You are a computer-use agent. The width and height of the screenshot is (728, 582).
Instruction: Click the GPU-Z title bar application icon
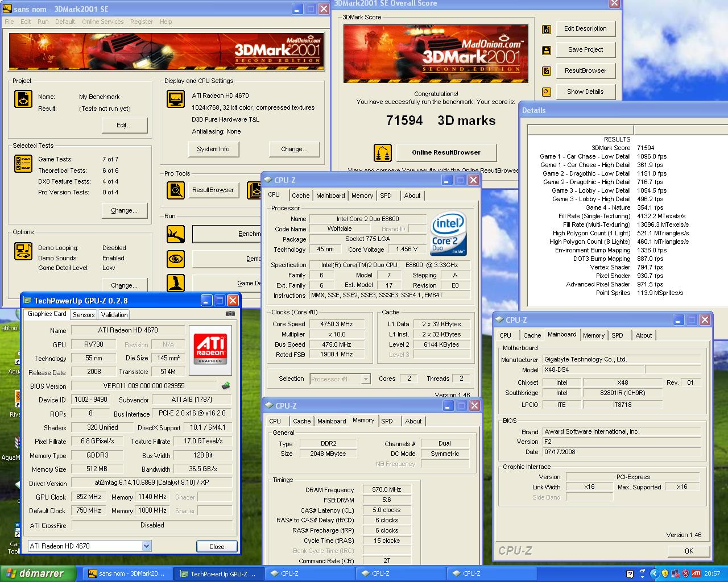pyautogui.click(x=27, y=300)
